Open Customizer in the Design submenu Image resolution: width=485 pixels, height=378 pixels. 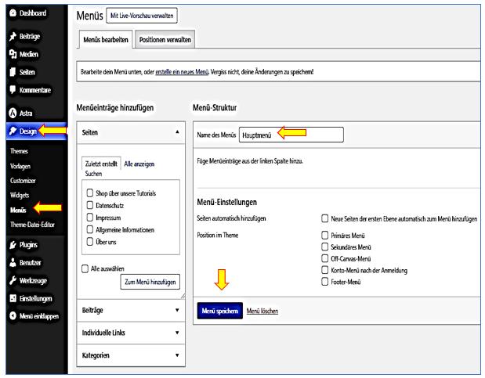[x=24, y=180]
